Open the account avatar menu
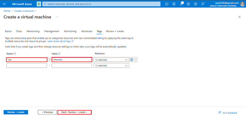 coord(242,4)
